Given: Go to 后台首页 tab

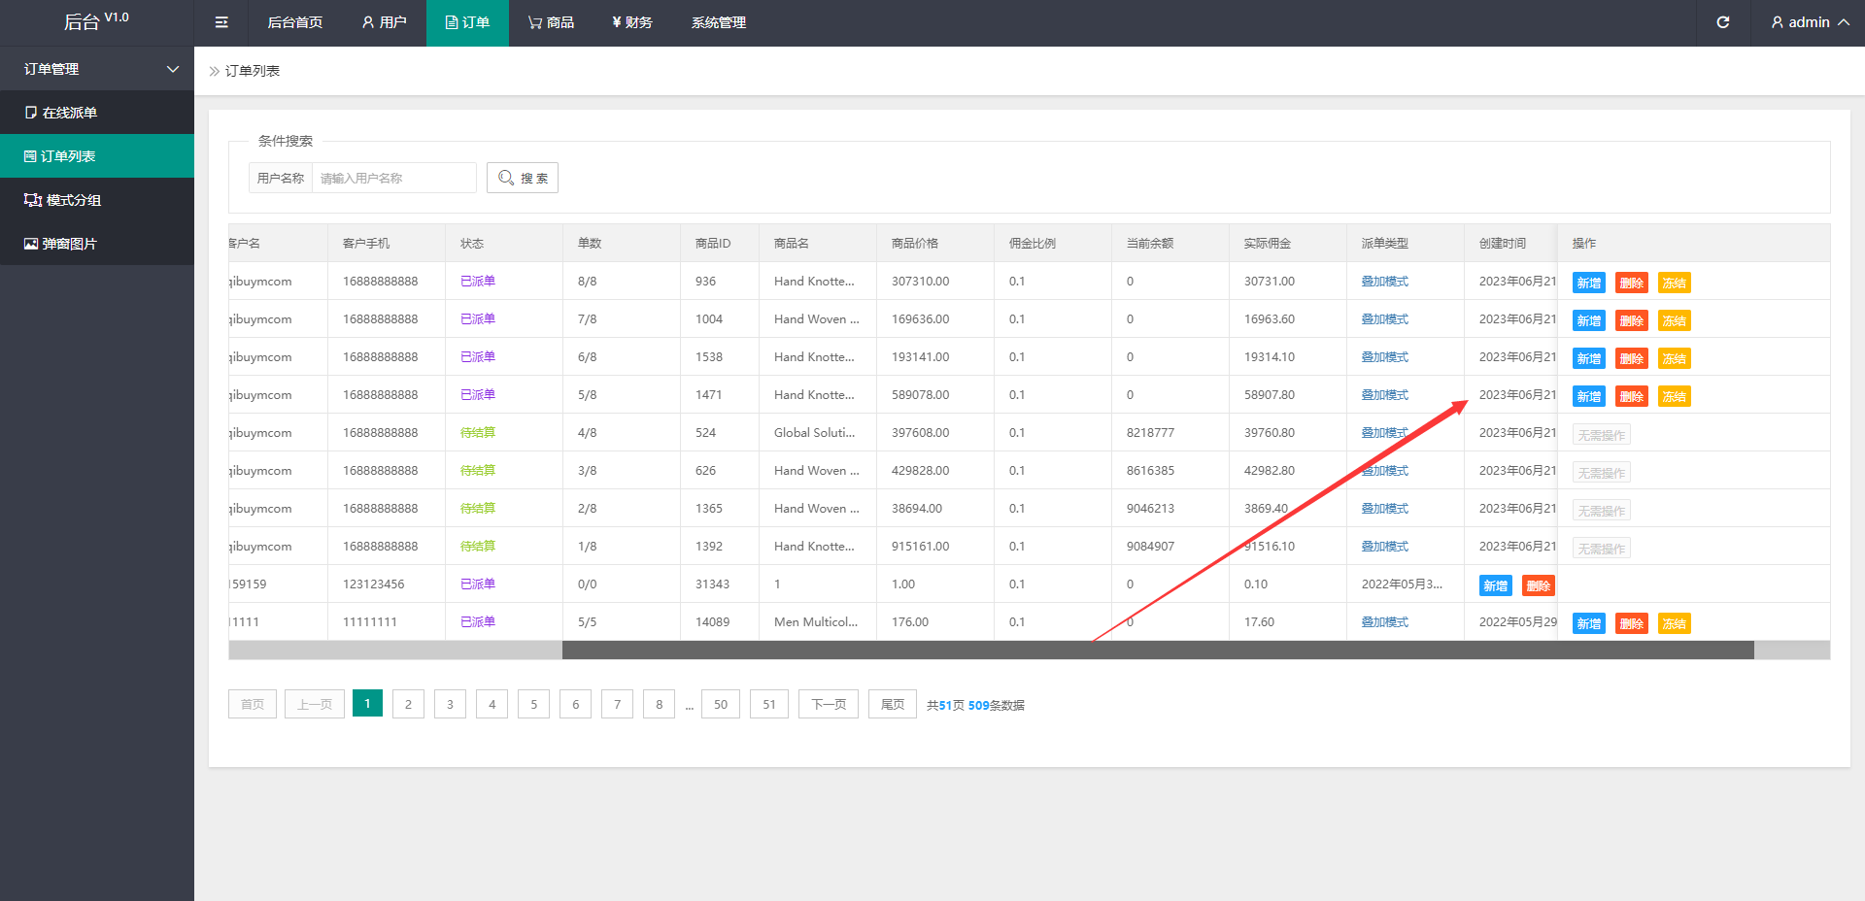Looking at the screenshot, I should [294, 22].
